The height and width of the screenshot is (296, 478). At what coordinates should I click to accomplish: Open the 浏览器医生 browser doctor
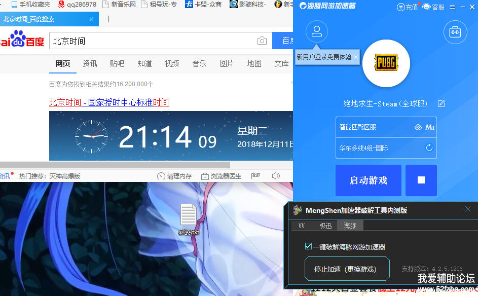222,176
